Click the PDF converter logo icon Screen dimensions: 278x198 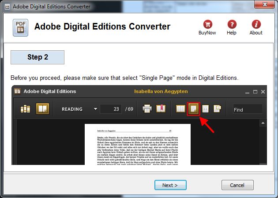click(x=20, y=28)
